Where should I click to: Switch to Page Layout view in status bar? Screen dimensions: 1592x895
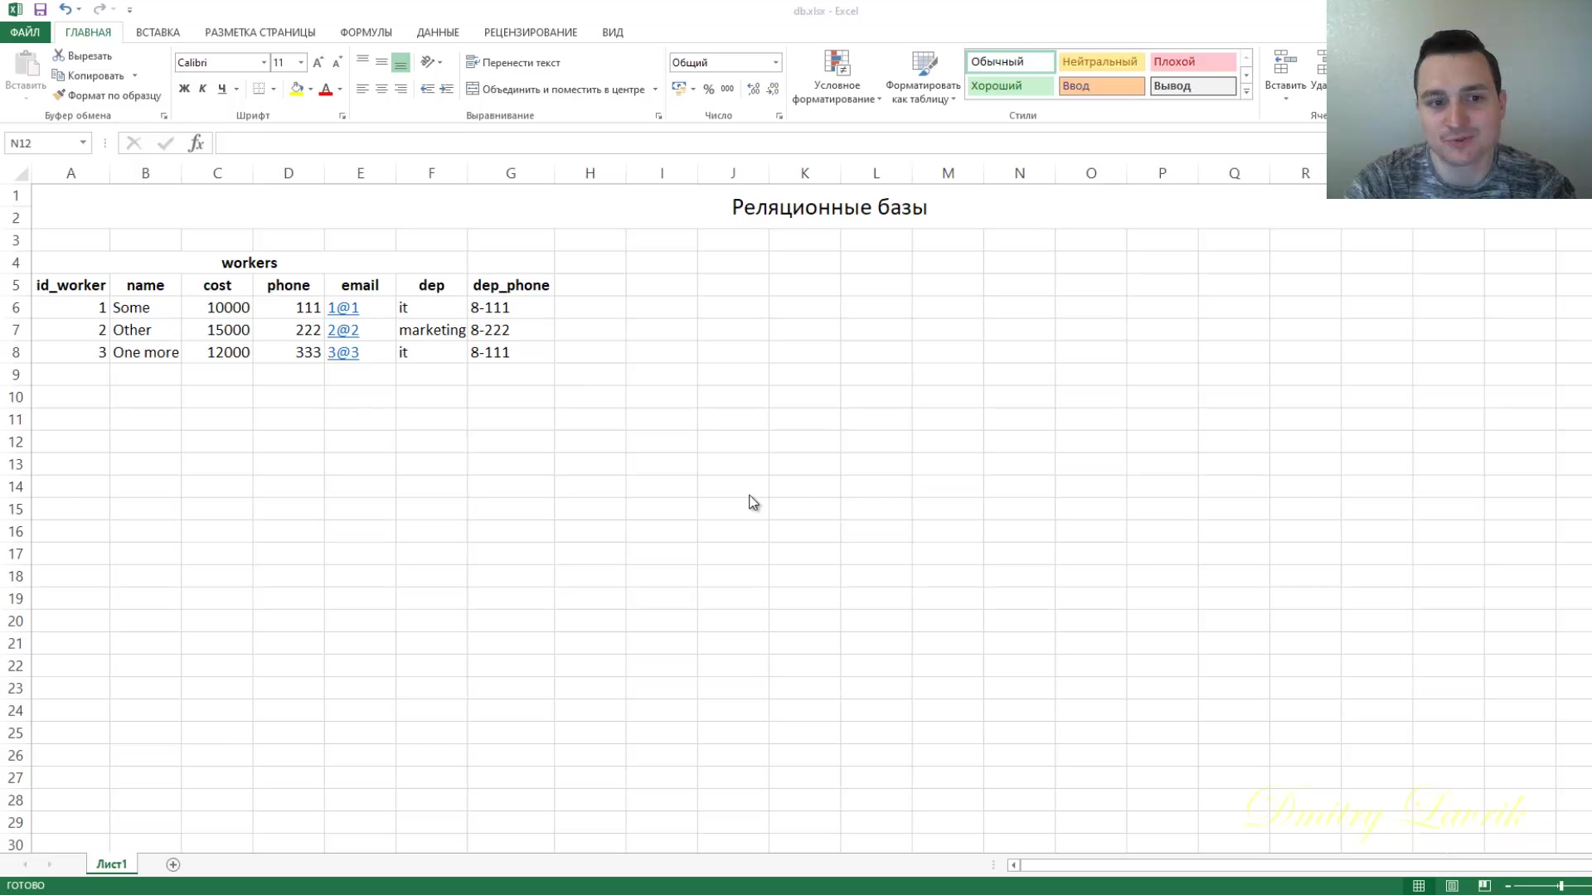click(x=1452, y=886)
